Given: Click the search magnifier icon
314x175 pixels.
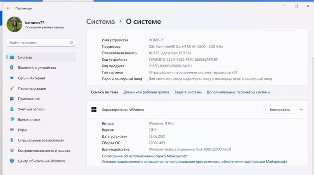Looking at the screenshot, I should pos(71,43).
